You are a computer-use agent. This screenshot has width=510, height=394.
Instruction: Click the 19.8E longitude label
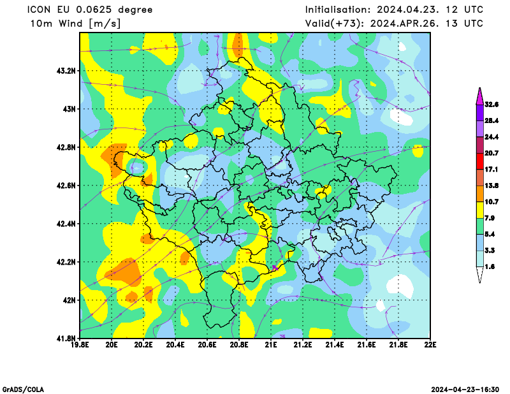point(80,345)
